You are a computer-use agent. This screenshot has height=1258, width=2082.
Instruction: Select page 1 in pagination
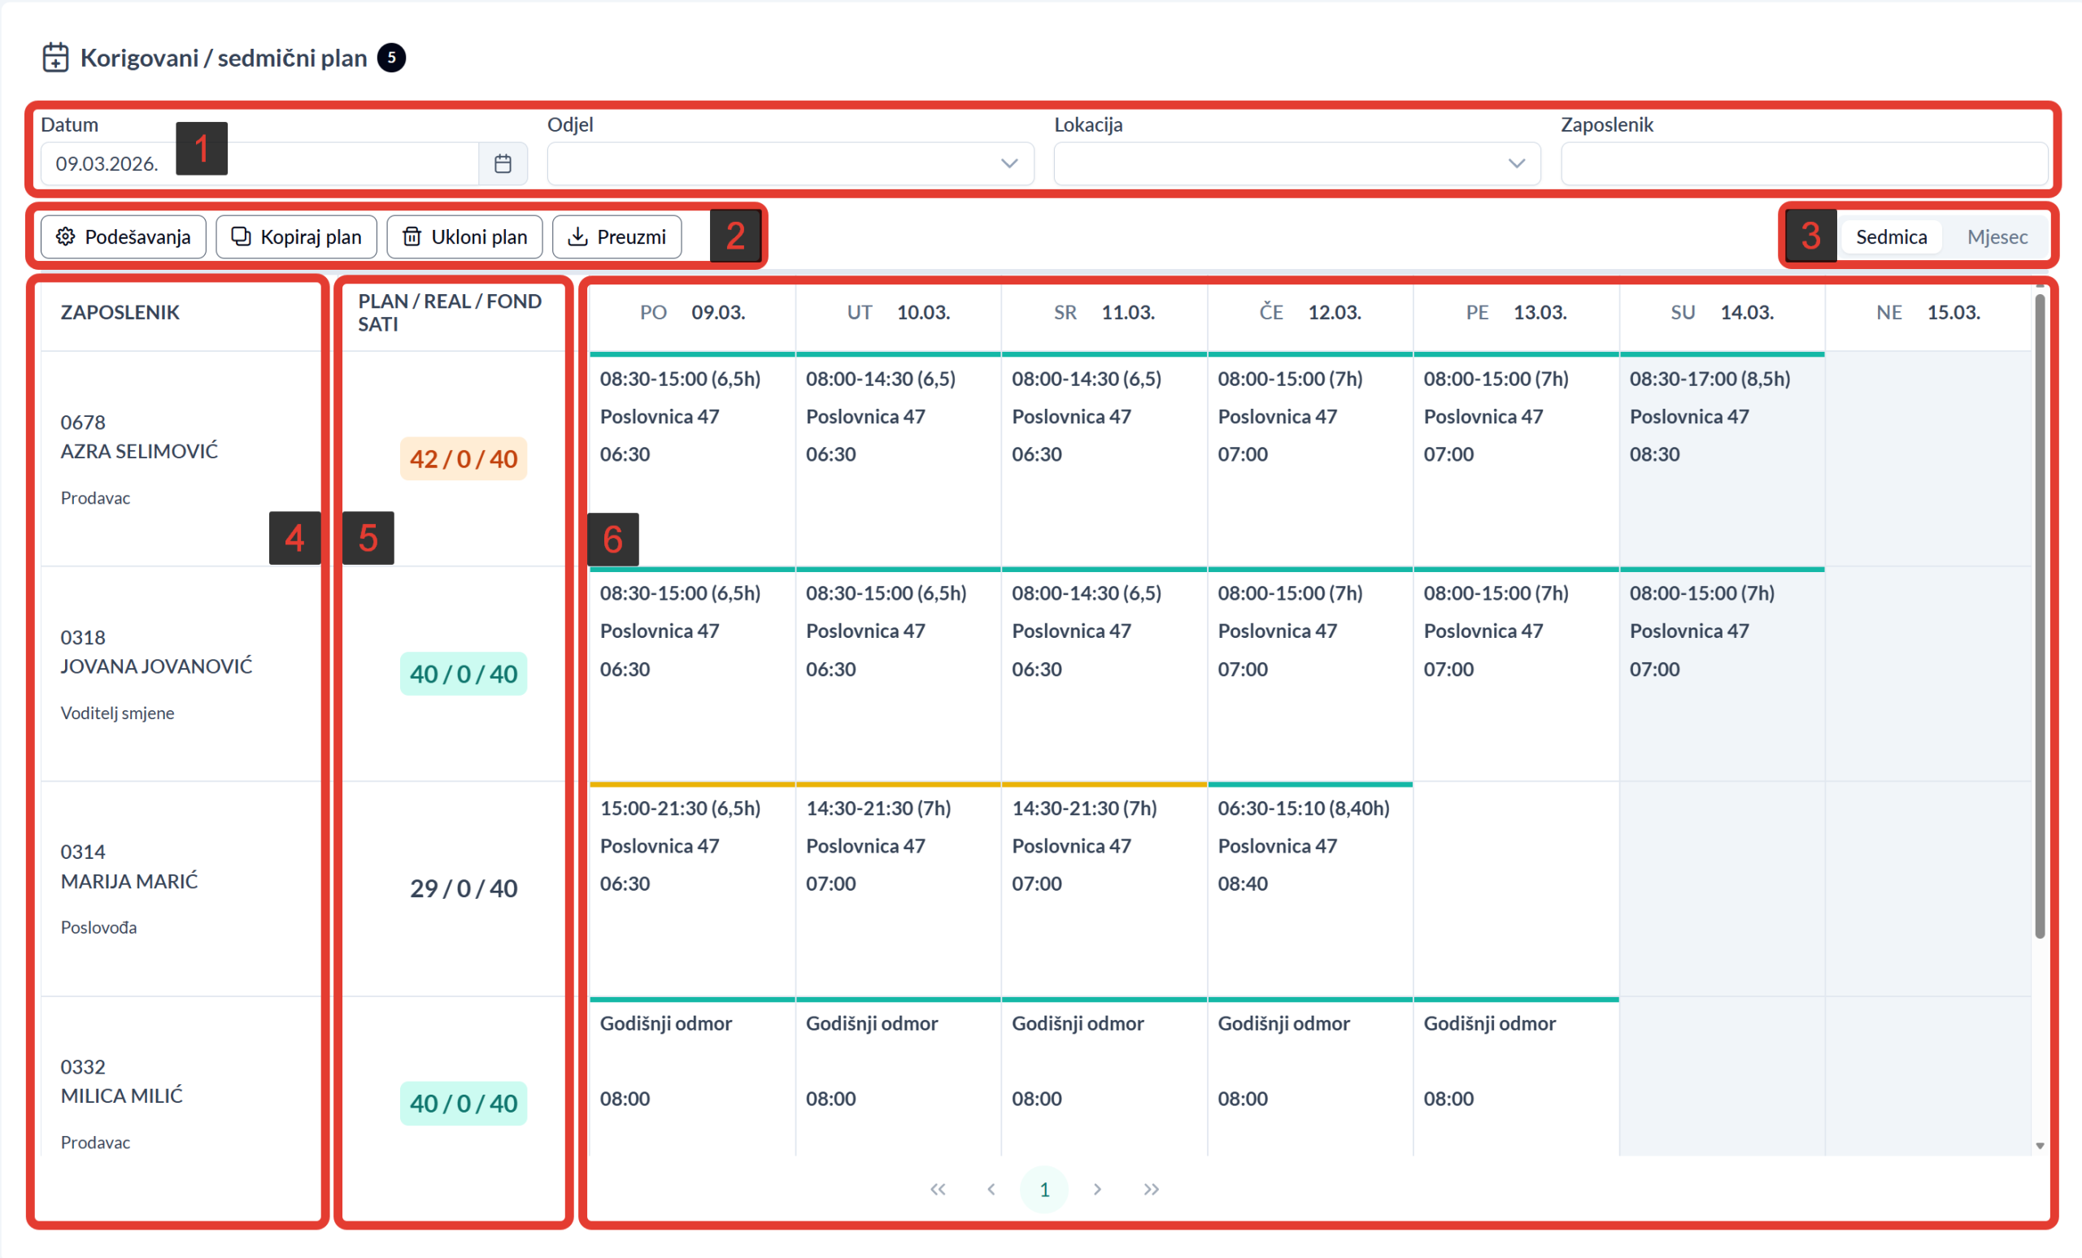click(x=1044, y=1189)
